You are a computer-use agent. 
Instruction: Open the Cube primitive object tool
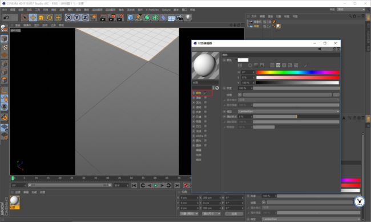tap(130, 18)
